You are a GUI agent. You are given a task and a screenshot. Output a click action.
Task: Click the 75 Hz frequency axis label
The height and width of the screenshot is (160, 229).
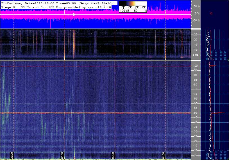tap(196, 89)
